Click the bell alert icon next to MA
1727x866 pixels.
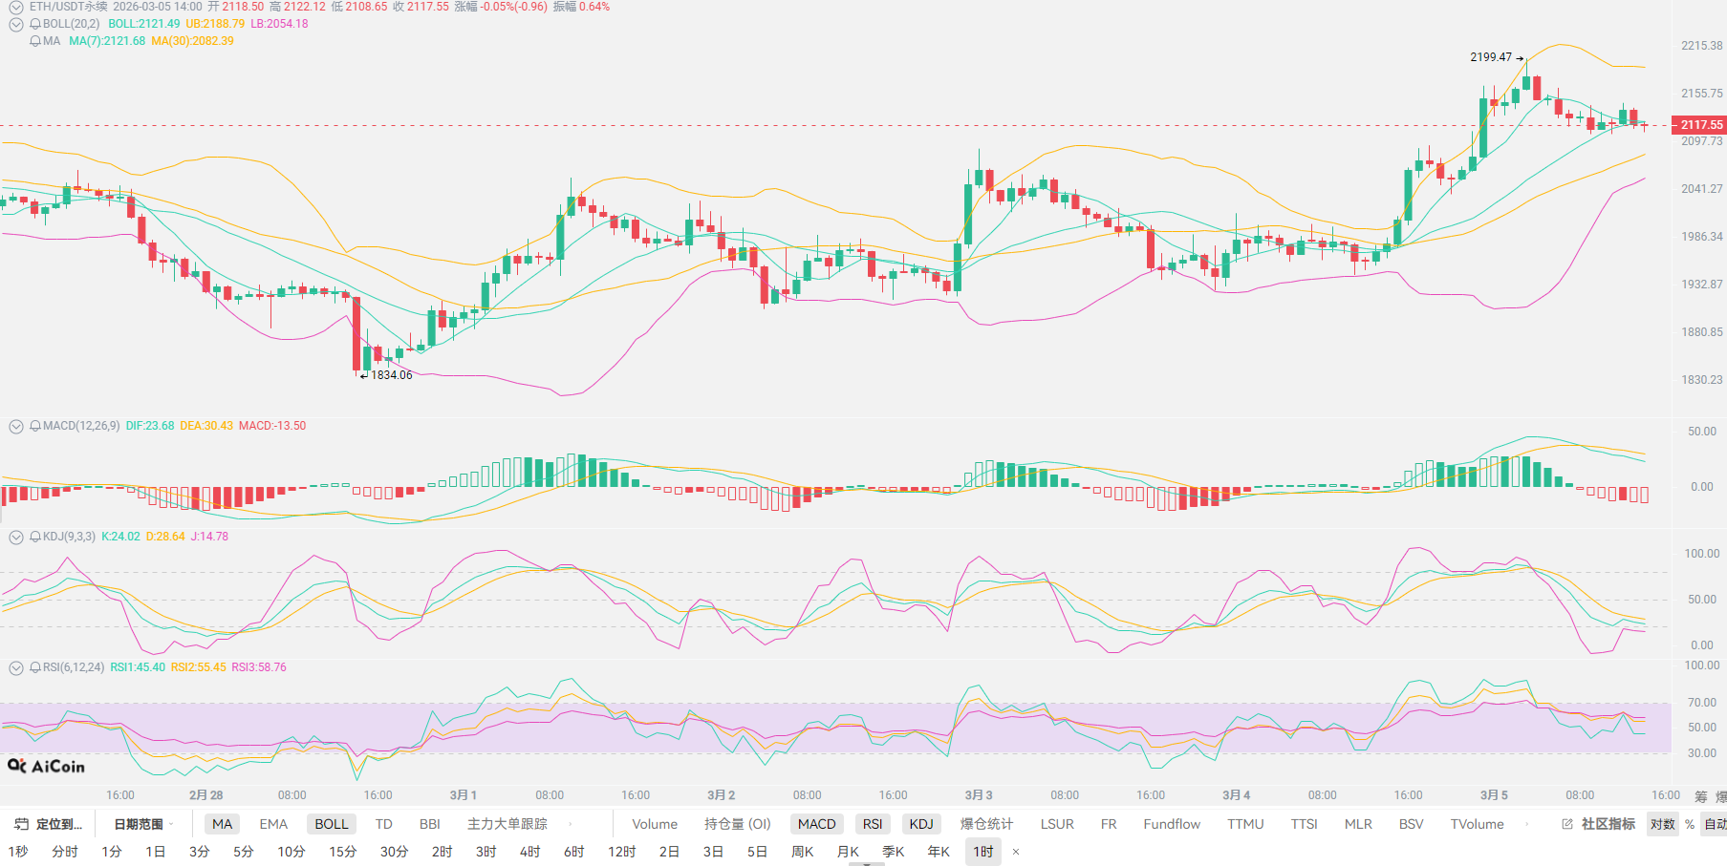point(35,41)
